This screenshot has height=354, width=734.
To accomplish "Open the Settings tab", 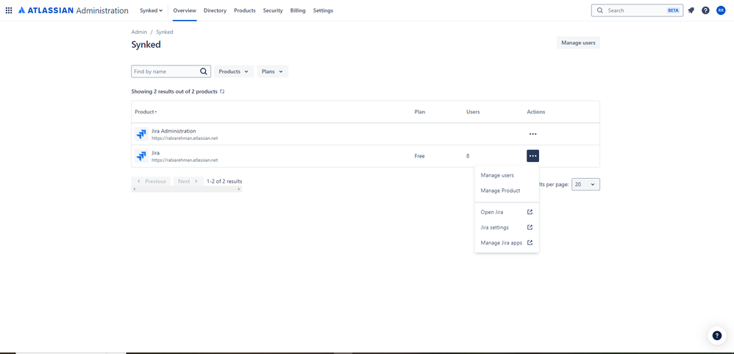I will coord(323,10).
